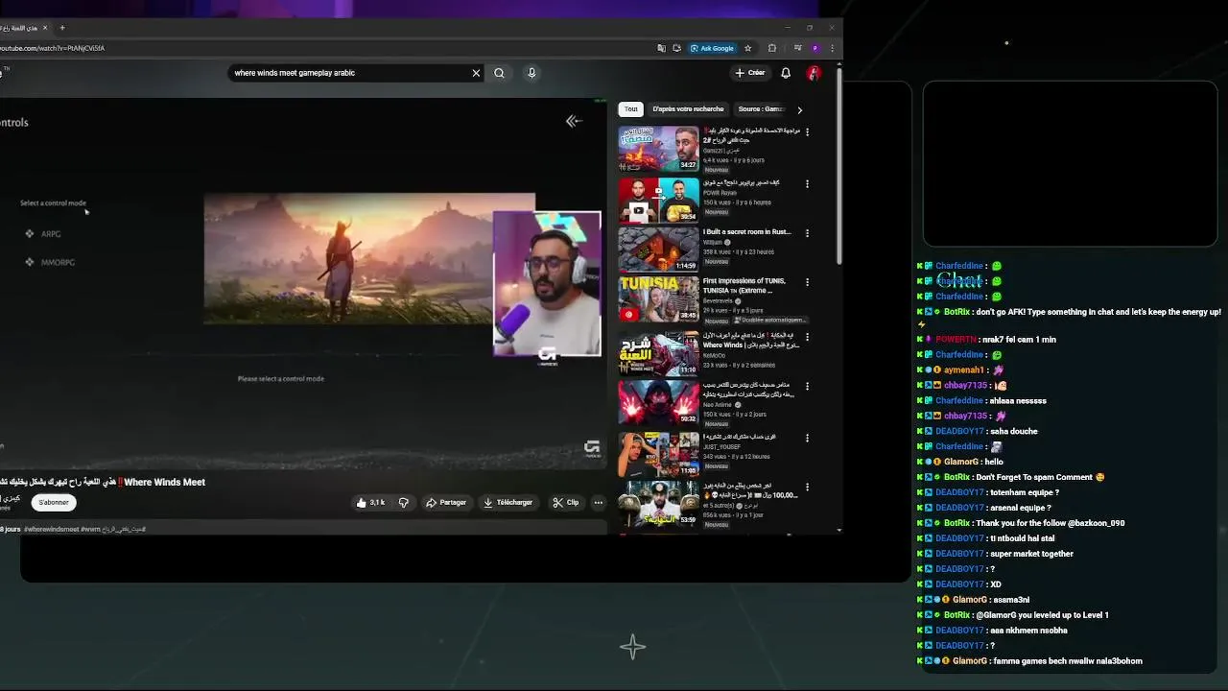Click chat message super market together
Viewport: 1228px width, 691px height.
pyautogui.click(x=1031, y=554)
